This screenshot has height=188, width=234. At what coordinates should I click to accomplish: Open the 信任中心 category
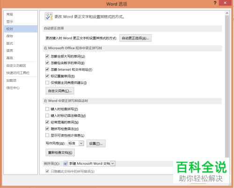(x=21, y=88)
